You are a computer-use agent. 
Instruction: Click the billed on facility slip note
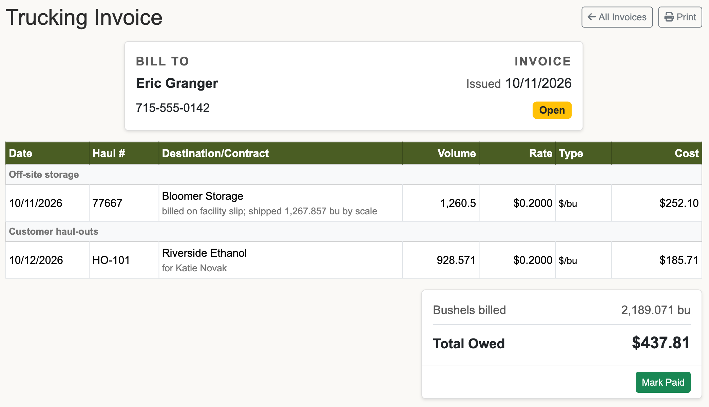pos(269,211)
